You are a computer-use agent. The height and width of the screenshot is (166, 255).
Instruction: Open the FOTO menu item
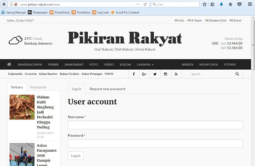(x=94, y=64)
